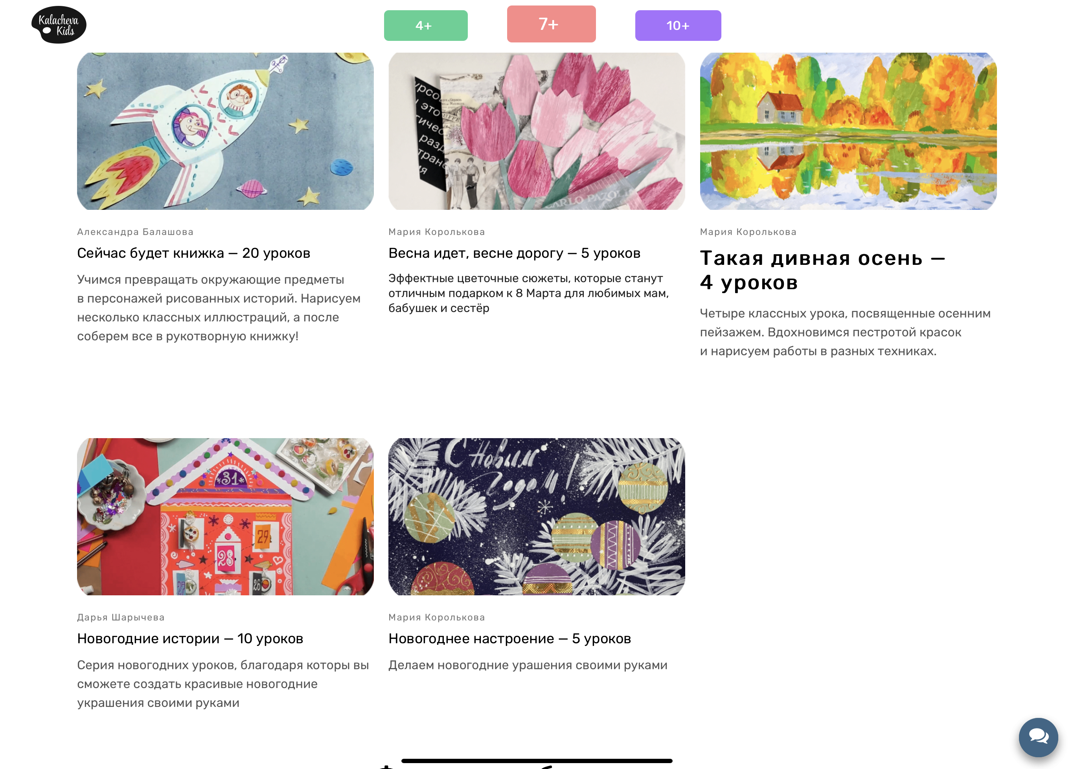Viewport: 1074px width, 769px height.
Task: Open the advent calendar house thumbnail
Action: 225,516
